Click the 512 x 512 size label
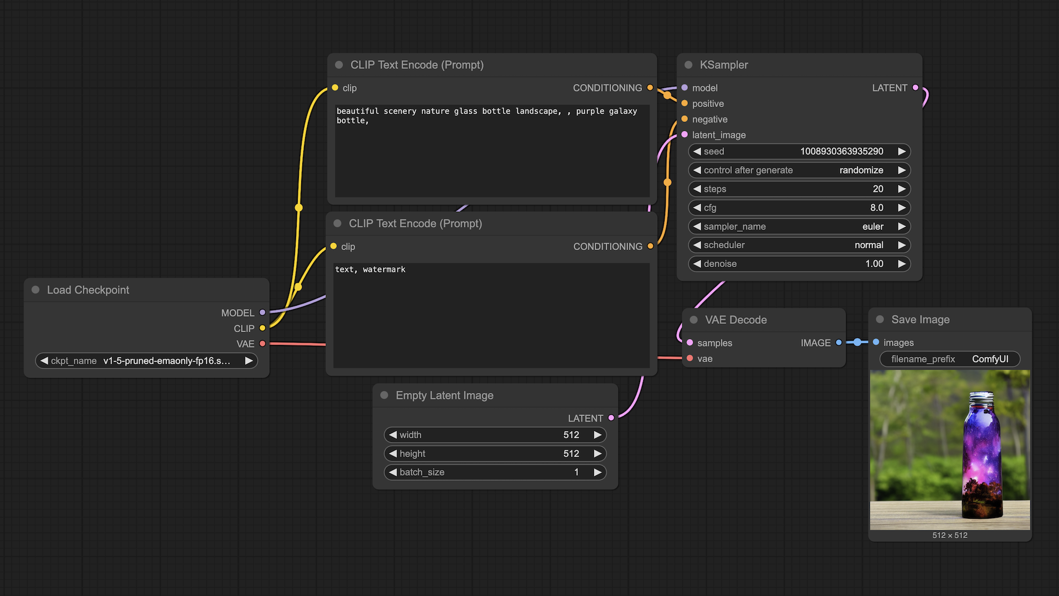Image resolution: width=1059 pixels, height=596 pixels. [950, 535]
